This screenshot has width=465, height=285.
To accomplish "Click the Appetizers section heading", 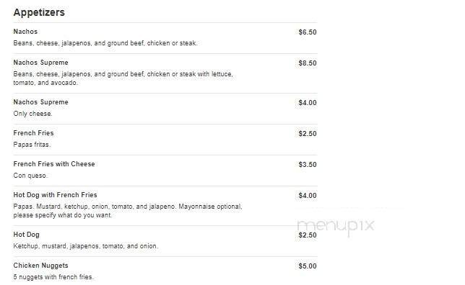I will coord(39,12).
